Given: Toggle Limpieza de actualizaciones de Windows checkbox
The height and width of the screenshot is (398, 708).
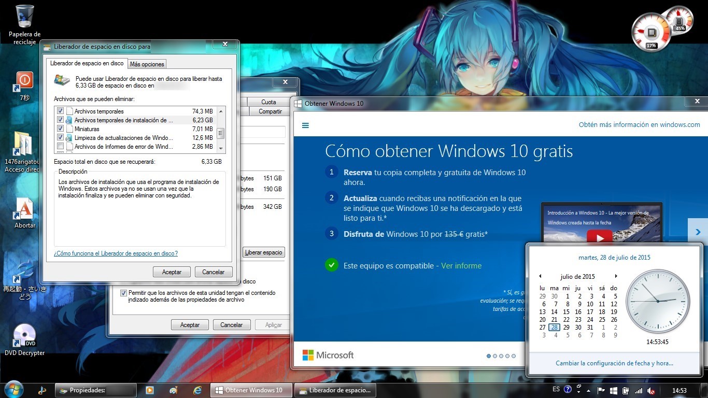Looking at the screenshot, I should point(61,137).
